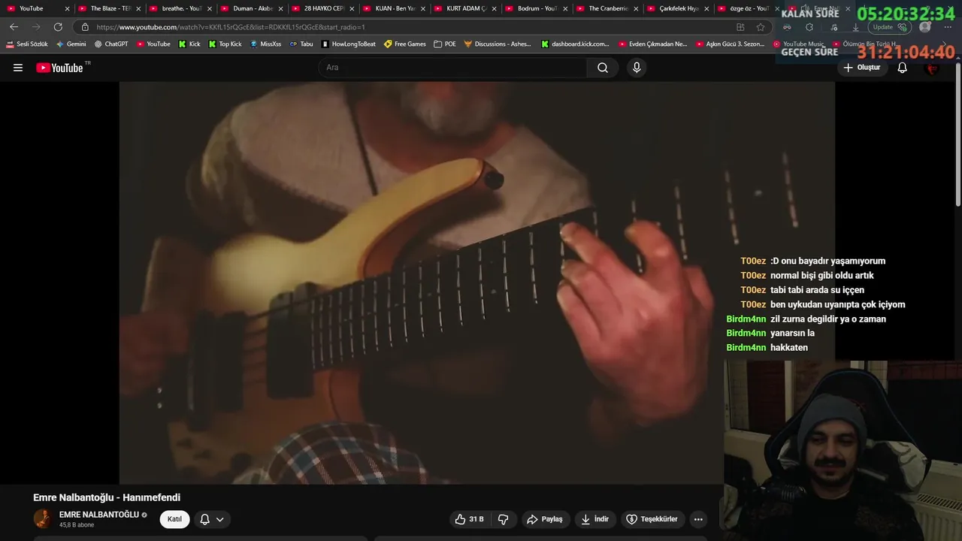Go back with the browser back arrow
This screenshot has width=962, height=541.
pos(14,27)
